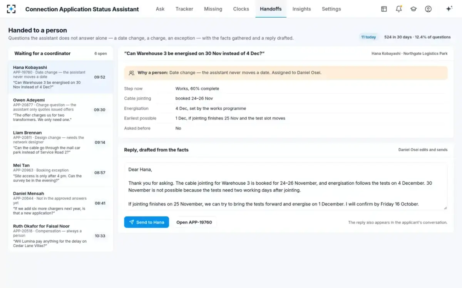The image size is (462, 288).
Task: Click the Works, 60% complete value
Action: [197, 89]
